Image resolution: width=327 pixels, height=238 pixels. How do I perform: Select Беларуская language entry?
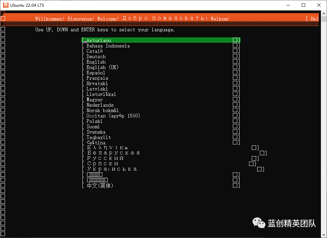click(174, 153)
